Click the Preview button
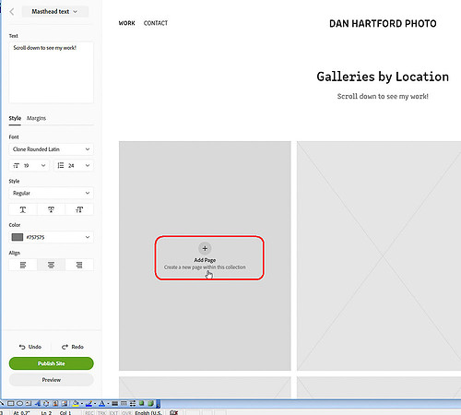This screenshot has height=415, width=461. coord(51,380)
